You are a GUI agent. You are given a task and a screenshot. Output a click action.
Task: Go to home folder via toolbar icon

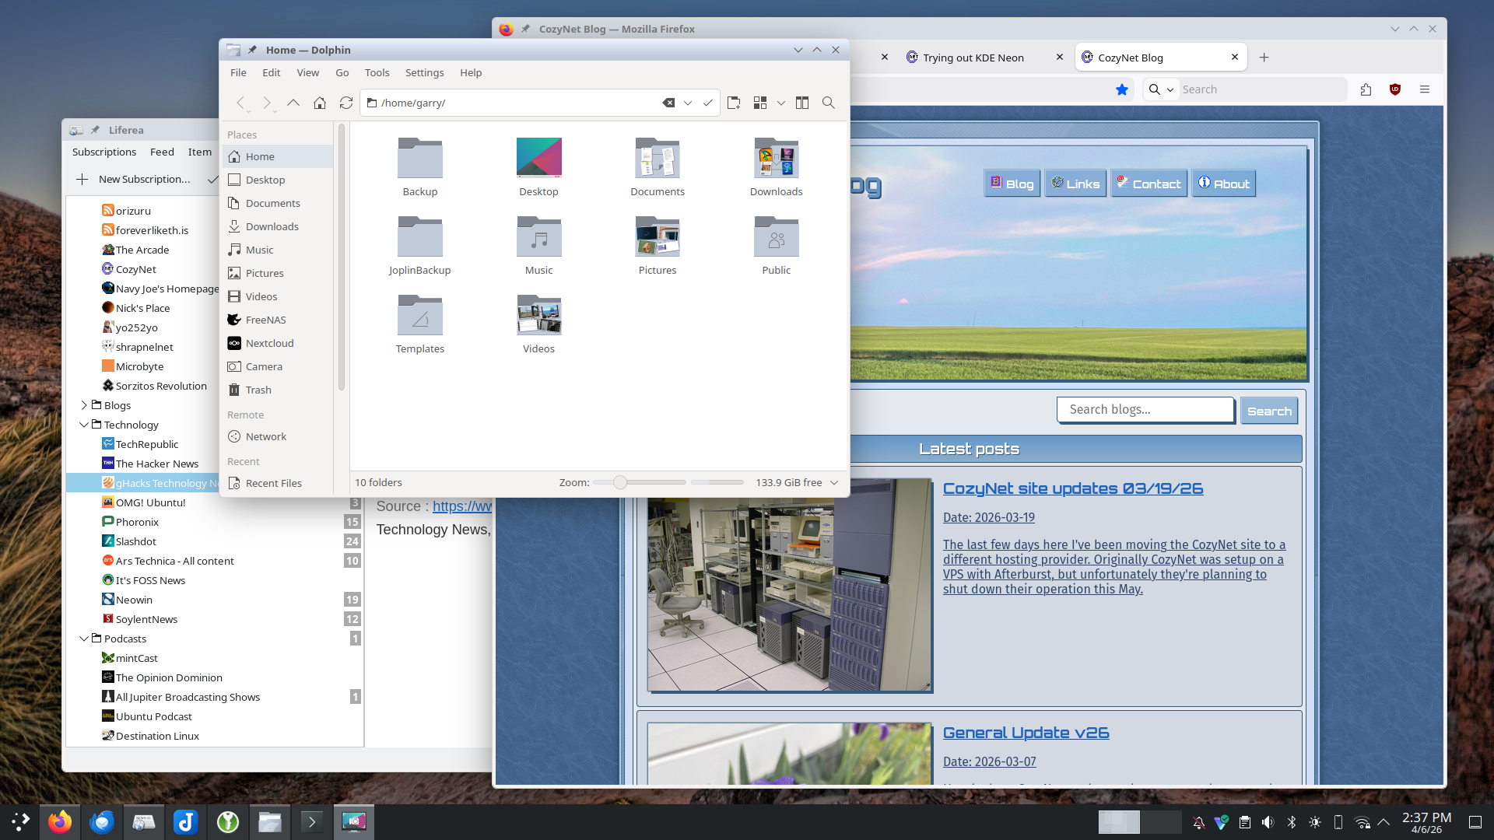(320, 103)
